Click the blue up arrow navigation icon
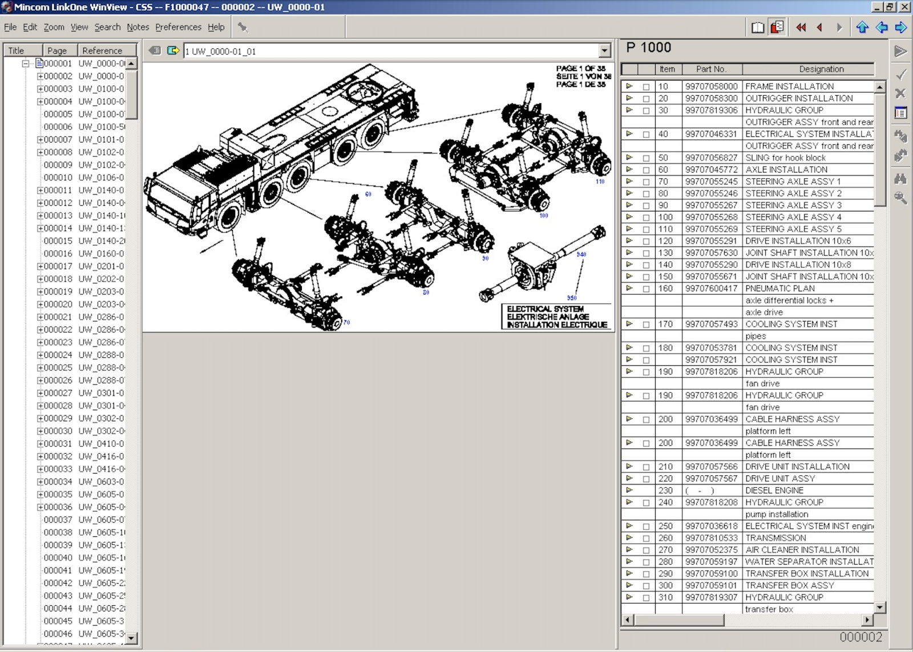Viewport: 913px width, 652px height. [x=862, y=27]
